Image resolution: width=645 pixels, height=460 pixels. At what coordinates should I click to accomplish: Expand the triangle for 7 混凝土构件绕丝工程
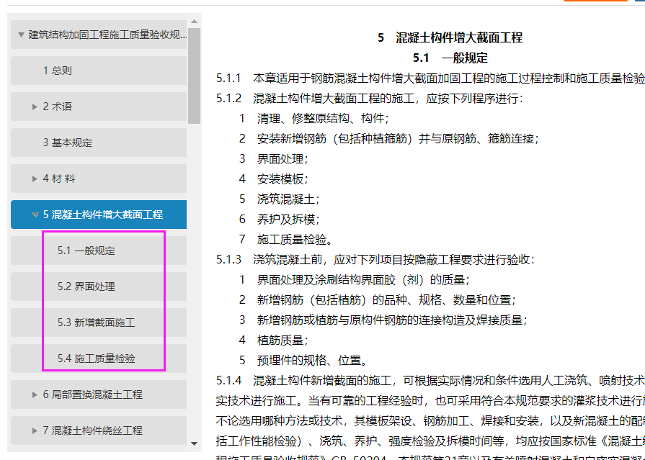point(35,430)
